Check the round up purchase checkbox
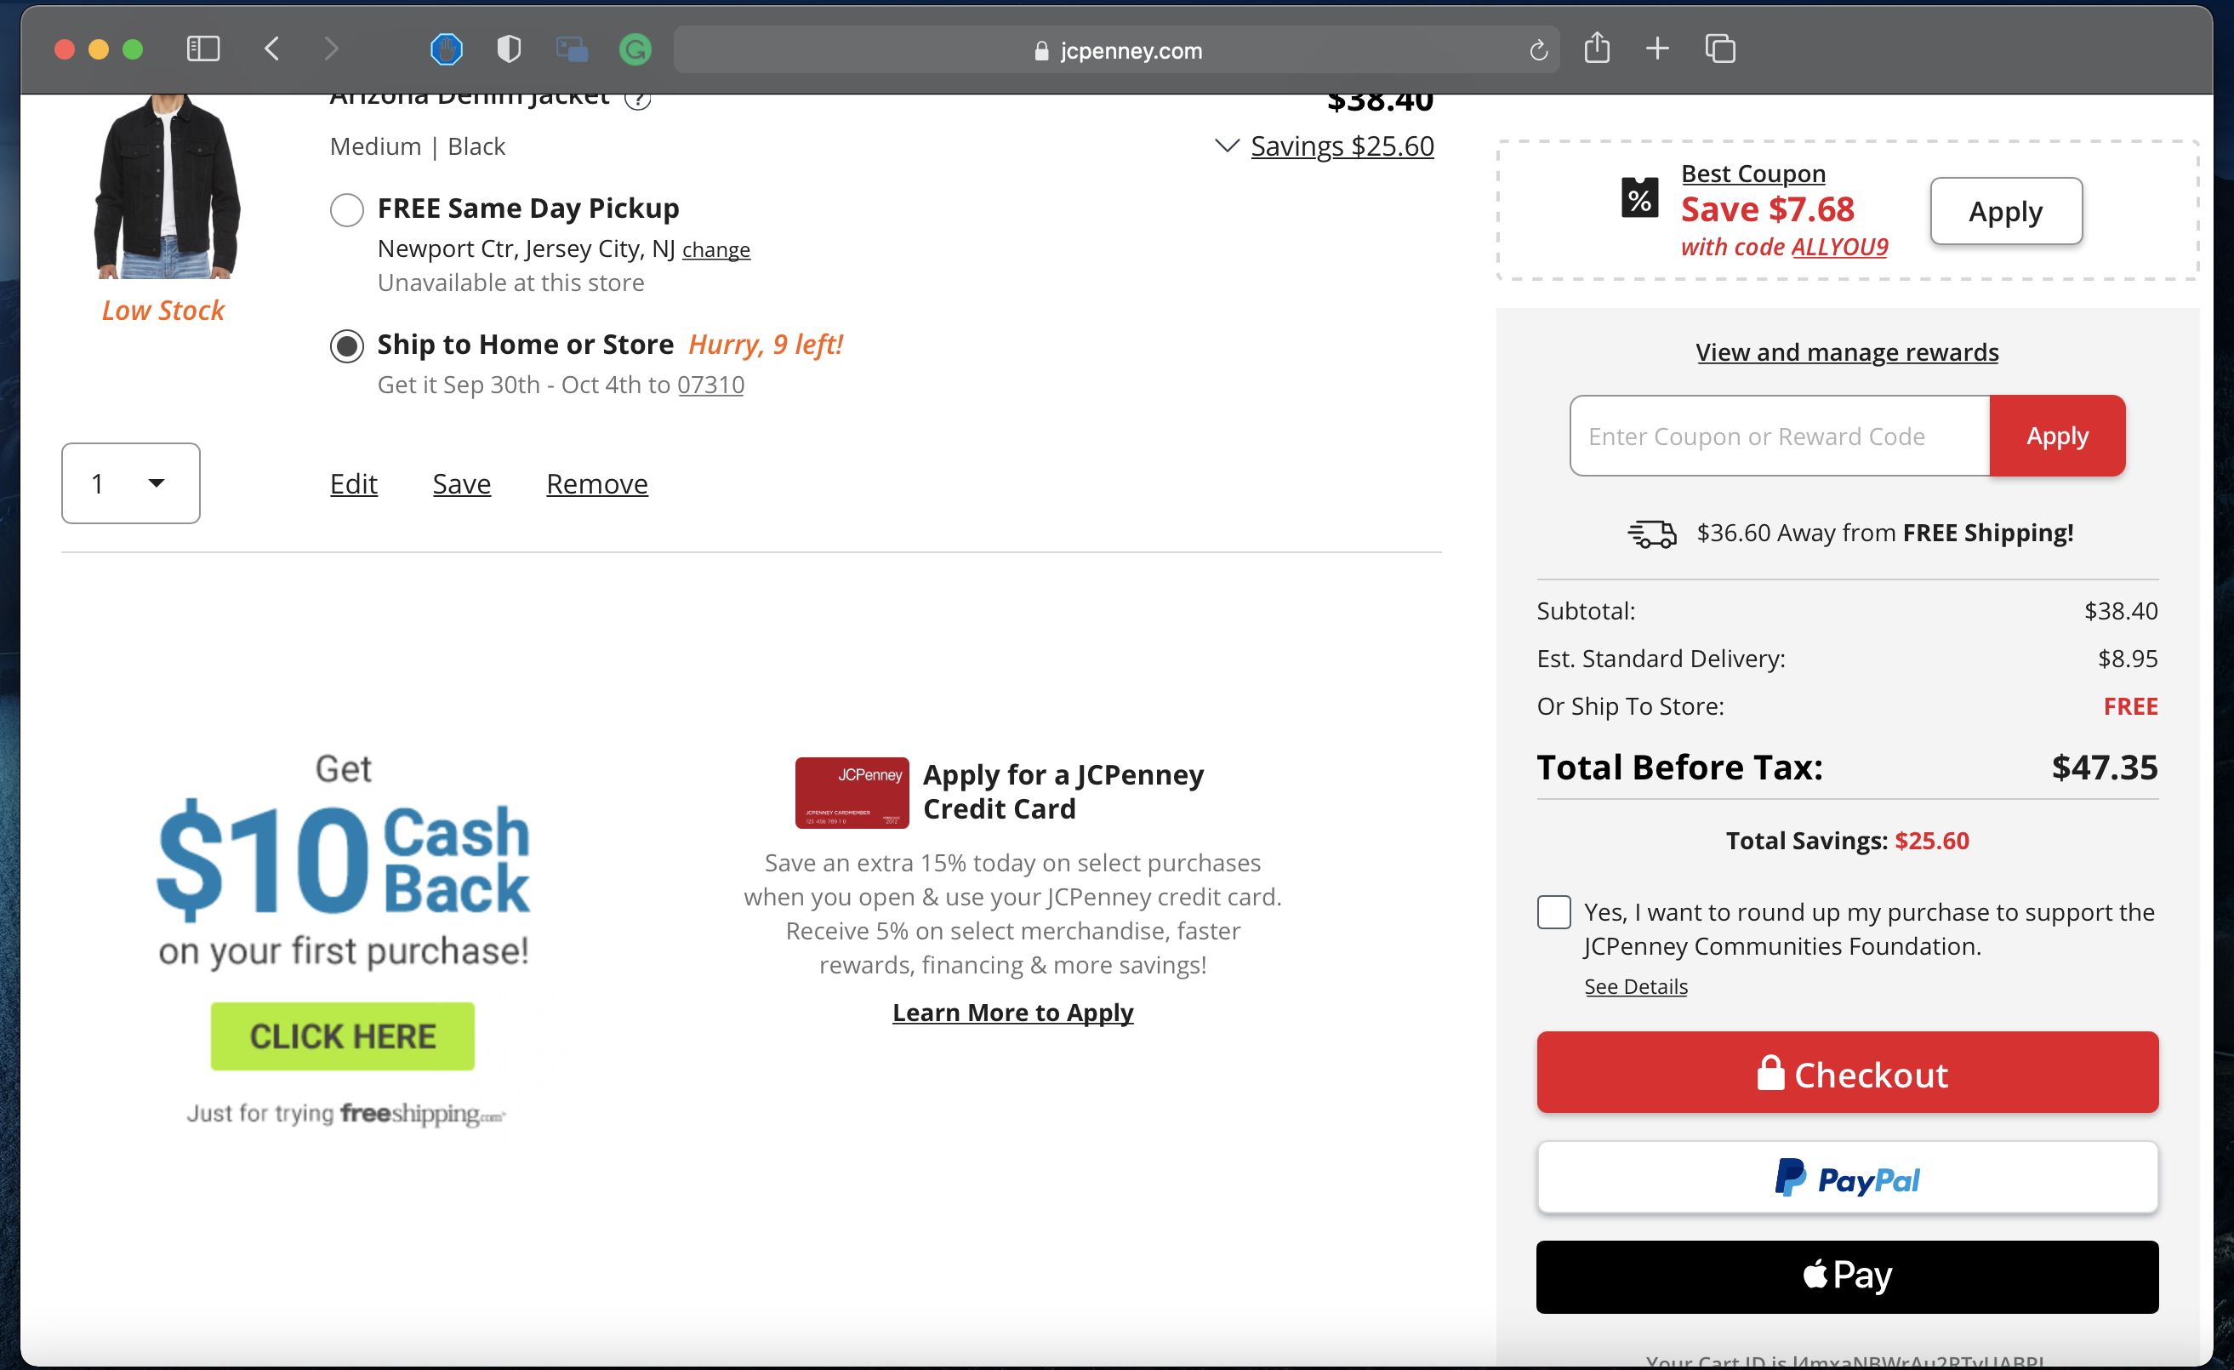This screenshot has height=1370, width=2234. tap(1554, 911)
